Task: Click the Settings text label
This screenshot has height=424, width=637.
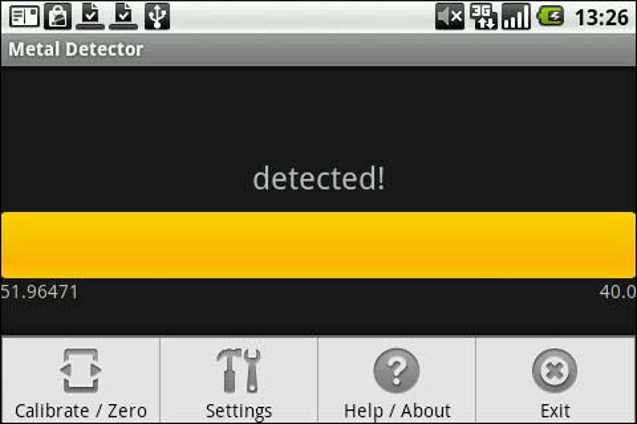Action: tap(239, 412)
